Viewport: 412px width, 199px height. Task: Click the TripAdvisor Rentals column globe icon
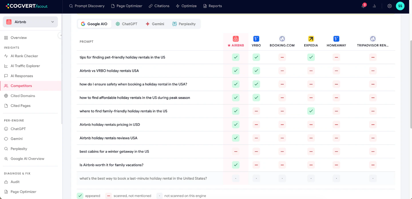point(373,39)
